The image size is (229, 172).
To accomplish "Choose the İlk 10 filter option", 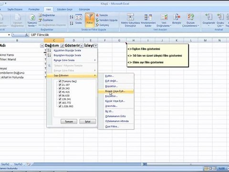I will tap(116, 111).
